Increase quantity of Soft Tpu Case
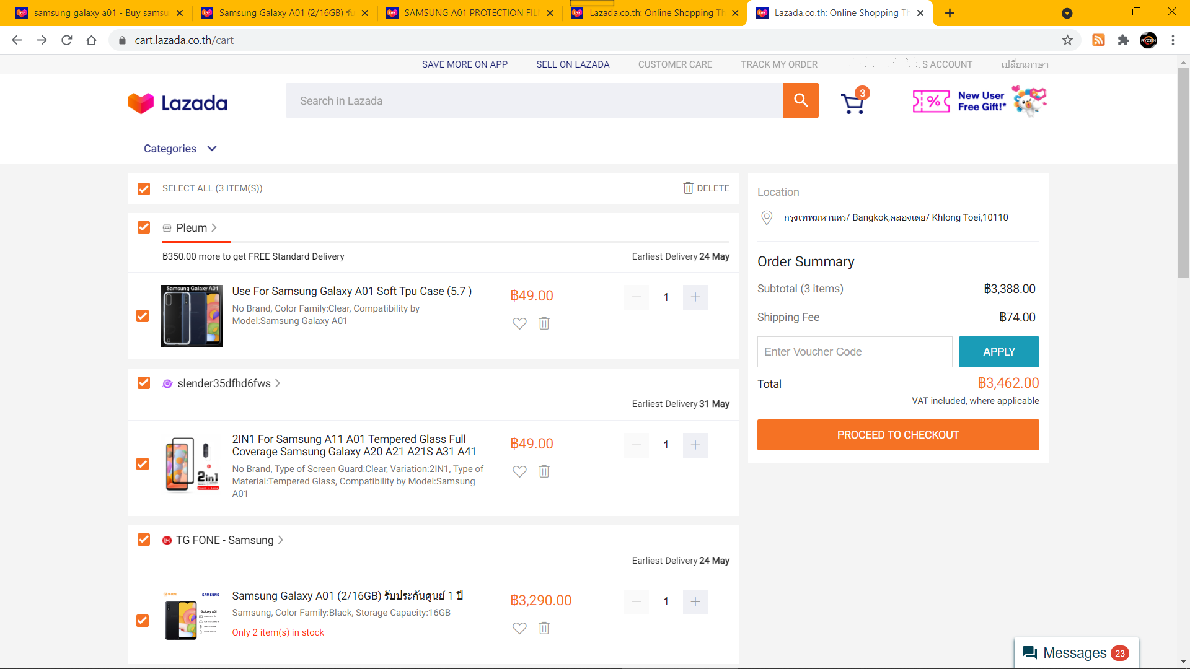1190x669 pixels. (x=695, y=297)
